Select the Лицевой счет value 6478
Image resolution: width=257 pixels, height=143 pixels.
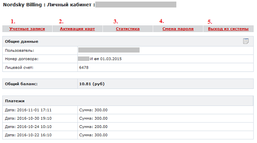(x=84, y=68)
